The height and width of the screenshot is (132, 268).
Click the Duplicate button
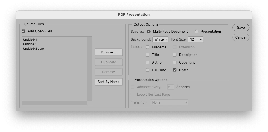coord(109,62)
